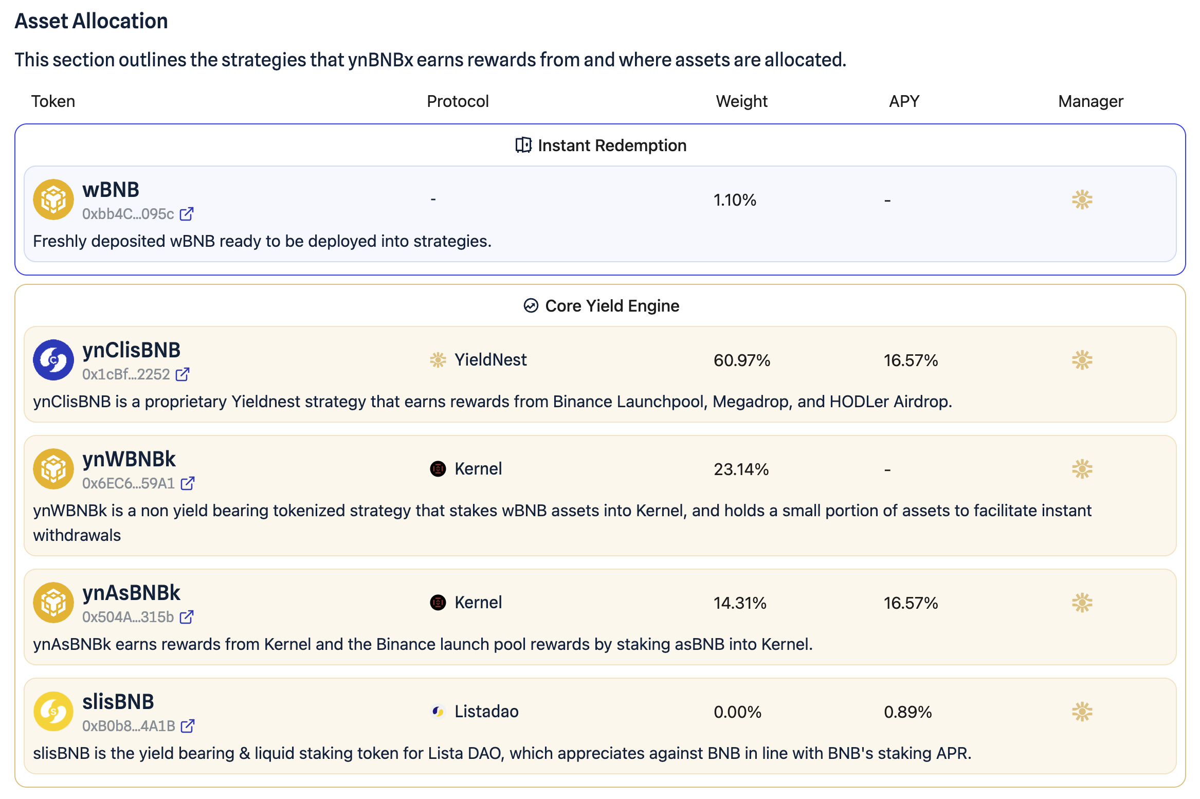The height and width of the screenshot is (799, 1200).
Task: Click the Weight column header
Action: tap(741, 101)
